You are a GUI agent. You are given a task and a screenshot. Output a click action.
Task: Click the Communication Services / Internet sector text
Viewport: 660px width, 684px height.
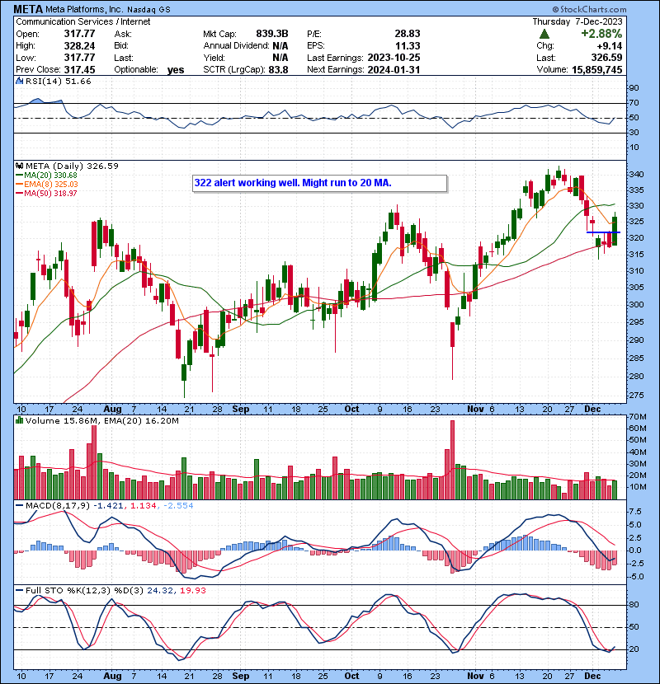82,21
